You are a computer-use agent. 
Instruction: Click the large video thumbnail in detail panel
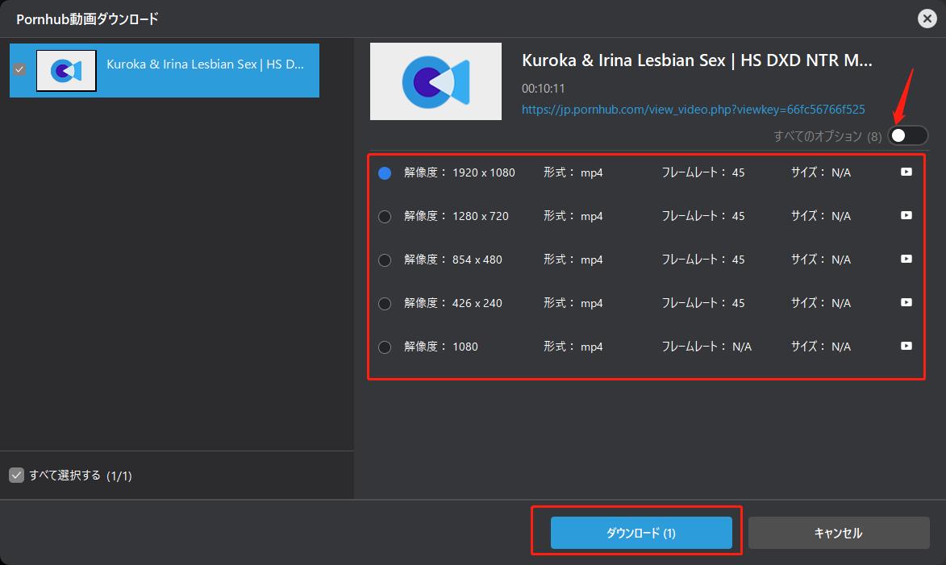pos(435,81)
